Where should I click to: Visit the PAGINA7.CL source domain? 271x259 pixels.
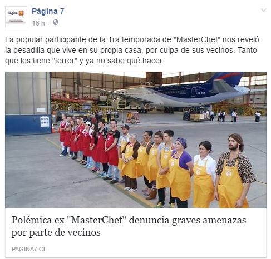[29, 249]
